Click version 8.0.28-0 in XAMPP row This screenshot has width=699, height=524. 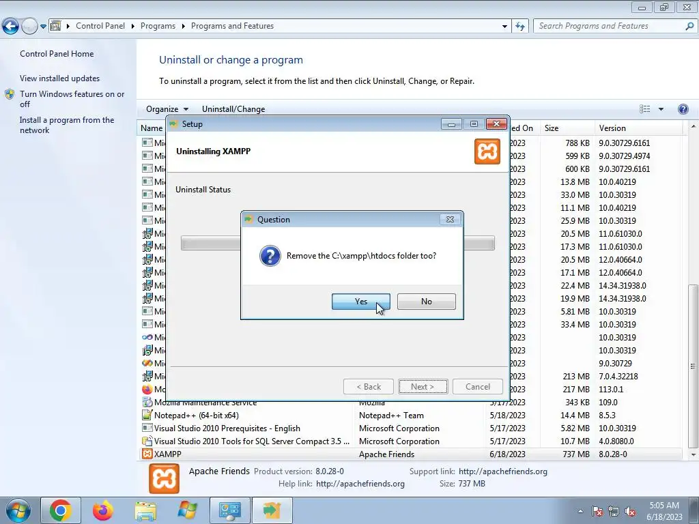pyautogui.click(x=613, y=454)
